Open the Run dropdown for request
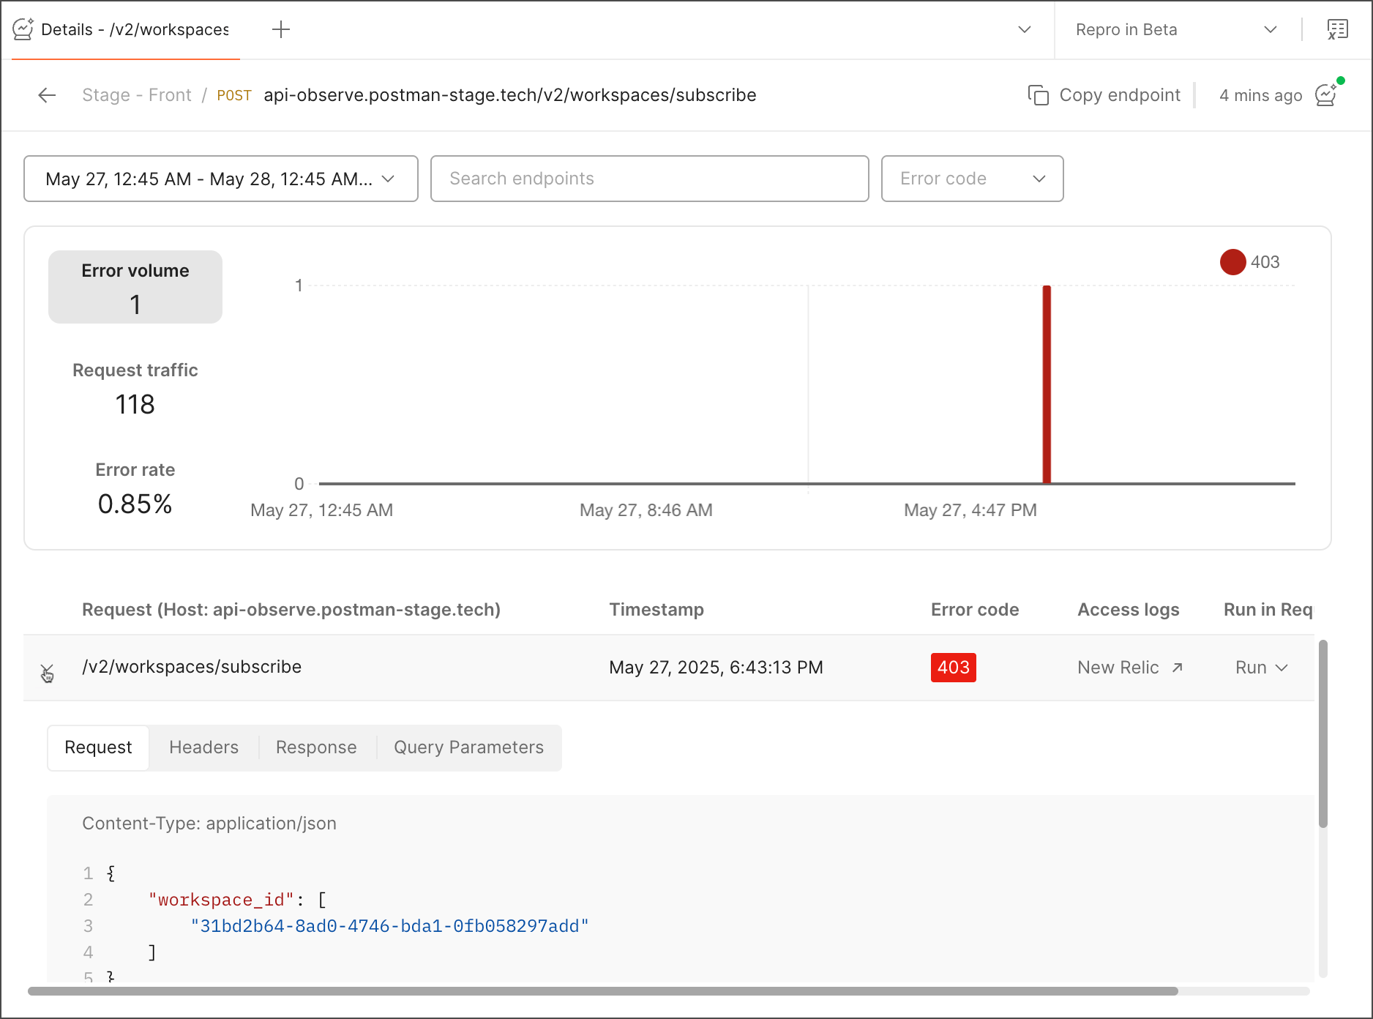1373x1019 pixels. (1261, 668)
